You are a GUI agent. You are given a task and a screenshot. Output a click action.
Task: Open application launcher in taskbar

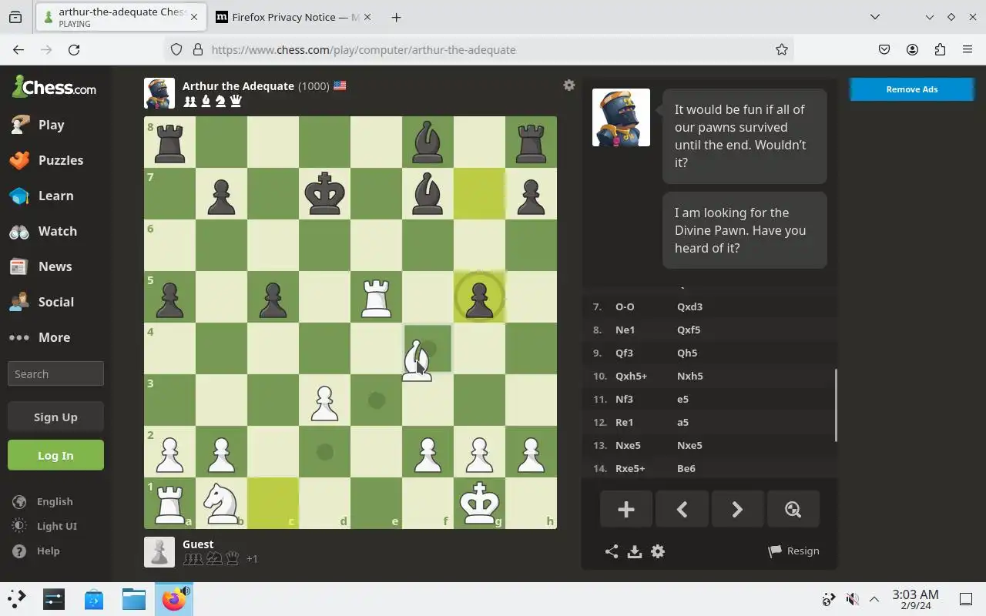16,599
